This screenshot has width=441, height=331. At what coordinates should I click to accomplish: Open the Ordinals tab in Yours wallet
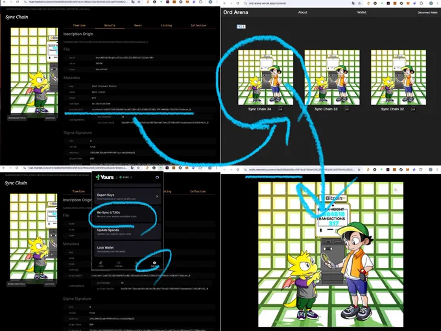coord(119,264)
